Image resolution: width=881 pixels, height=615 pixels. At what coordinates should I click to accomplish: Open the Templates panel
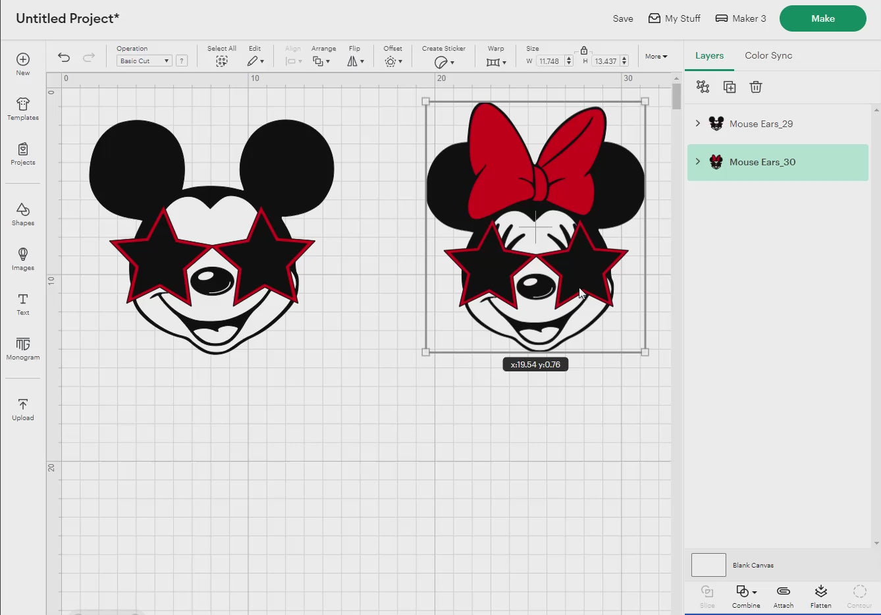pyautogui.click(x=23, y=109)
